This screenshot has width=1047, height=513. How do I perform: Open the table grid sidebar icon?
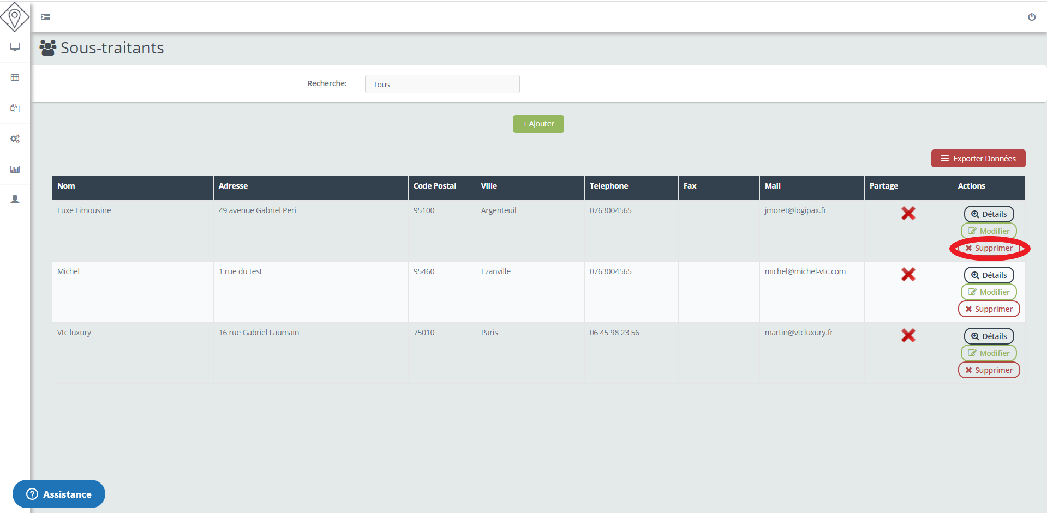(x=15, y=77)
